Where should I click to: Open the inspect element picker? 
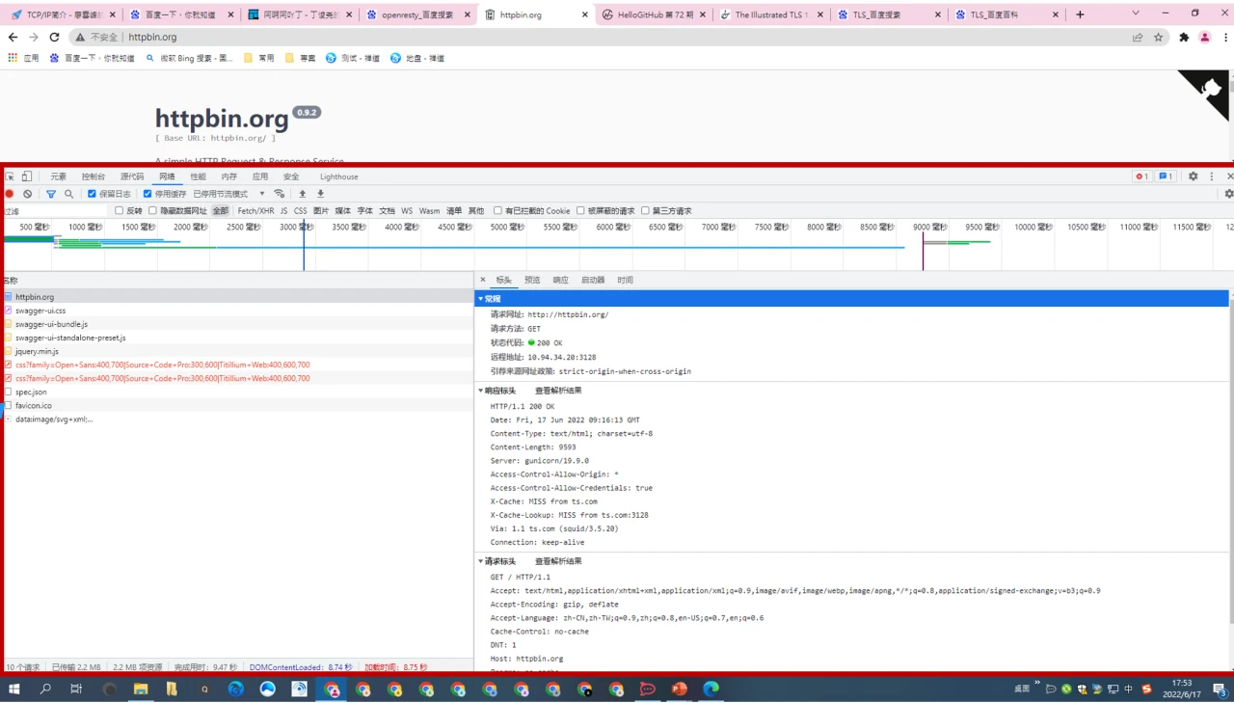click(x=10, y=176)
